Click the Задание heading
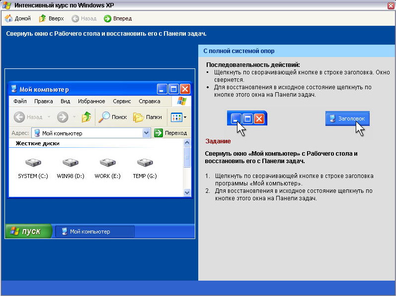The width and height of the screenshot is (396, 296). (x=218, y=141)
